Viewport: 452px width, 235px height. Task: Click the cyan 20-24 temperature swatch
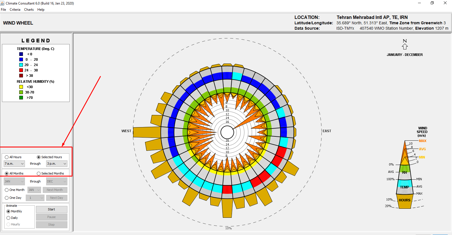(21, 65)
